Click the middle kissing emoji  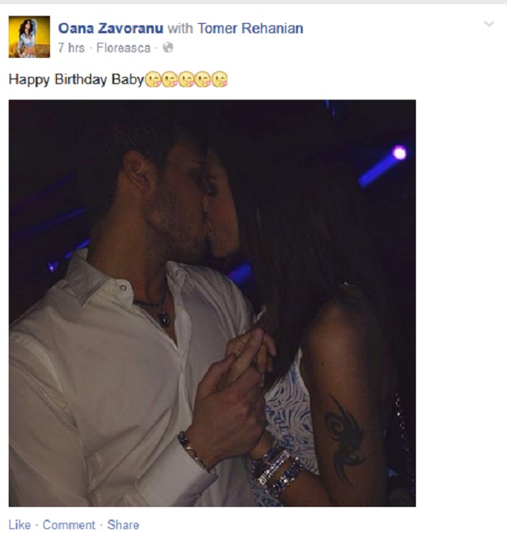[x=186, y=79]
